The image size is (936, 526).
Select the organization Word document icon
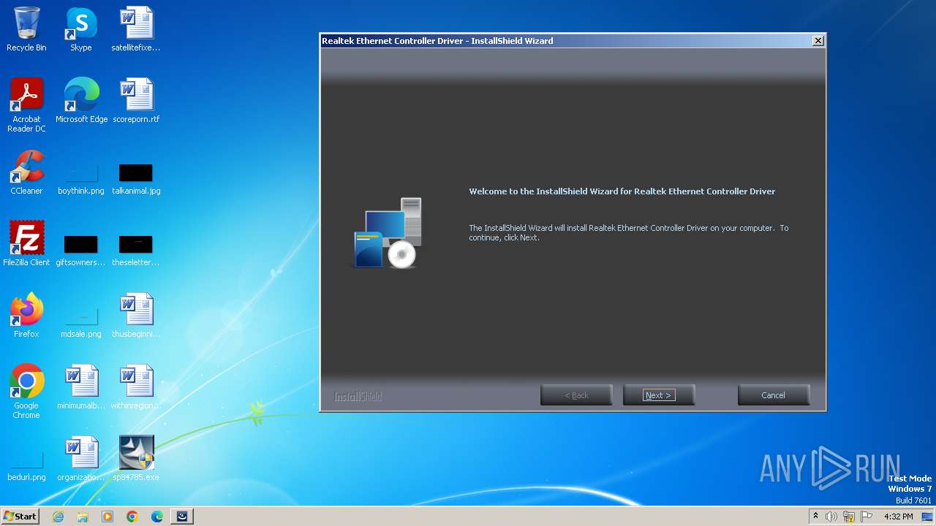(81, 459)
